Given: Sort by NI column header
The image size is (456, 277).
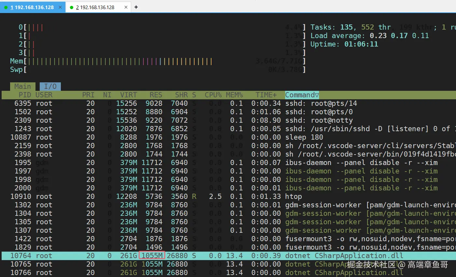Looking at the screenshot, I should click(107, 95).
